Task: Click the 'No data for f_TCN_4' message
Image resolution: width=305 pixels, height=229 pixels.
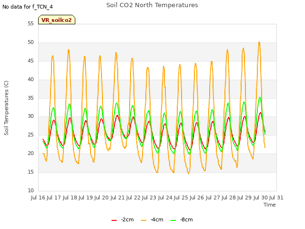Action: [28, 7]
